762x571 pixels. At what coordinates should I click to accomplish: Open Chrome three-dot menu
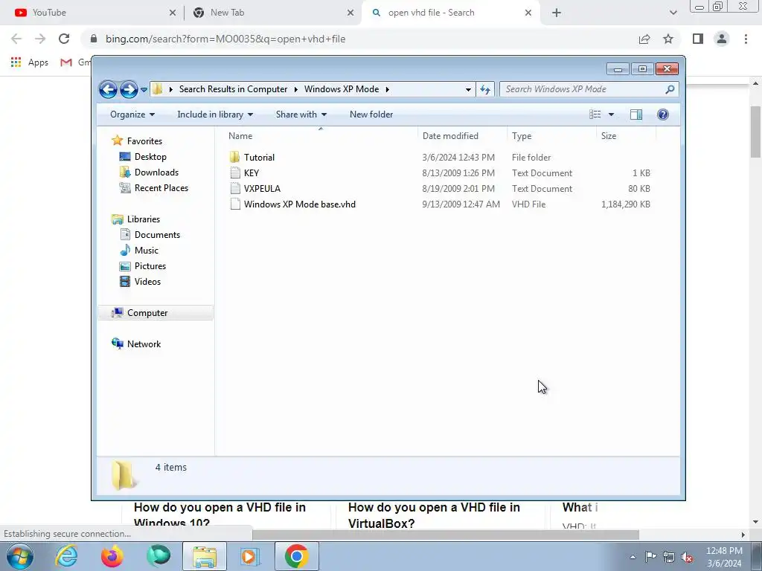746,39
